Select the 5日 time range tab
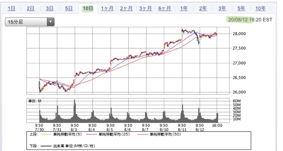 click(69, 8)
